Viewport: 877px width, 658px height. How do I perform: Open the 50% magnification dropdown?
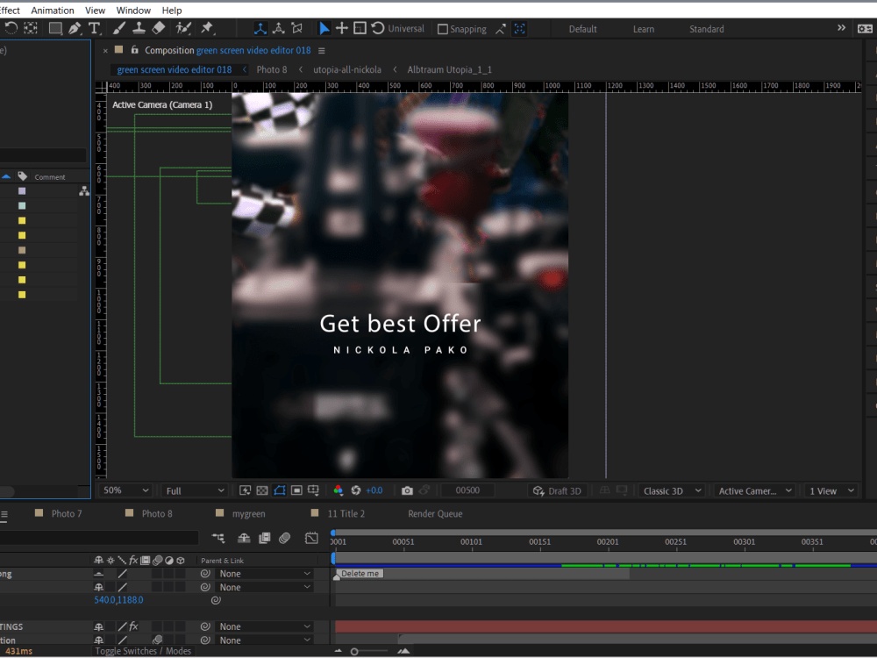[125, 490]
